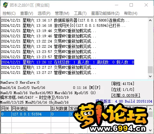Open the 工具(T) menu

tap(80, 13)
